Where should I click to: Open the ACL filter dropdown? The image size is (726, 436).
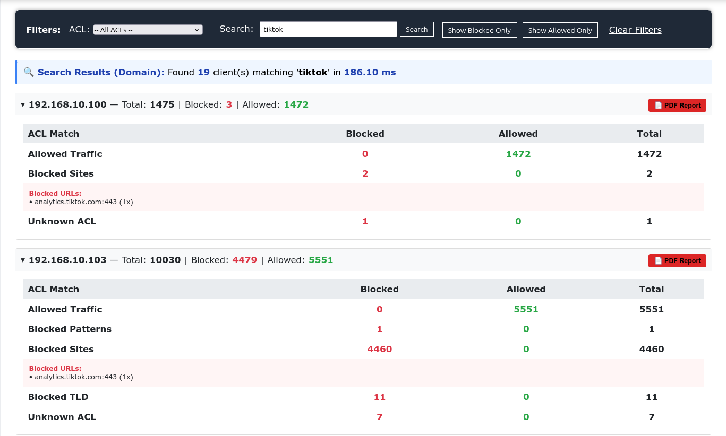[x=148, y=30]
